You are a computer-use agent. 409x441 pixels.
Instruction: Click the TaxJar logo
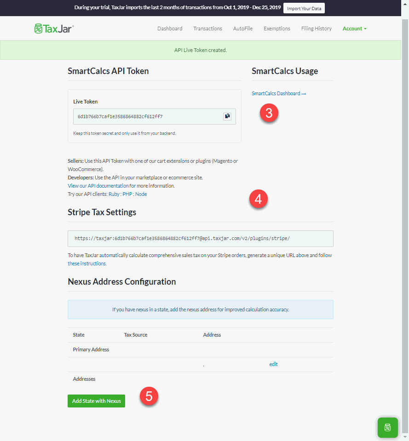[54, 29]
